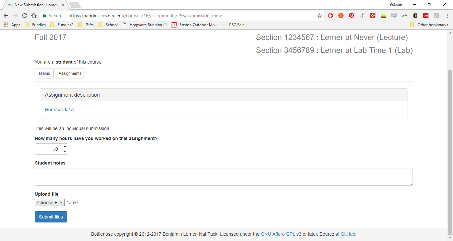Bookmark this page with the star icon

click(320, 16)
